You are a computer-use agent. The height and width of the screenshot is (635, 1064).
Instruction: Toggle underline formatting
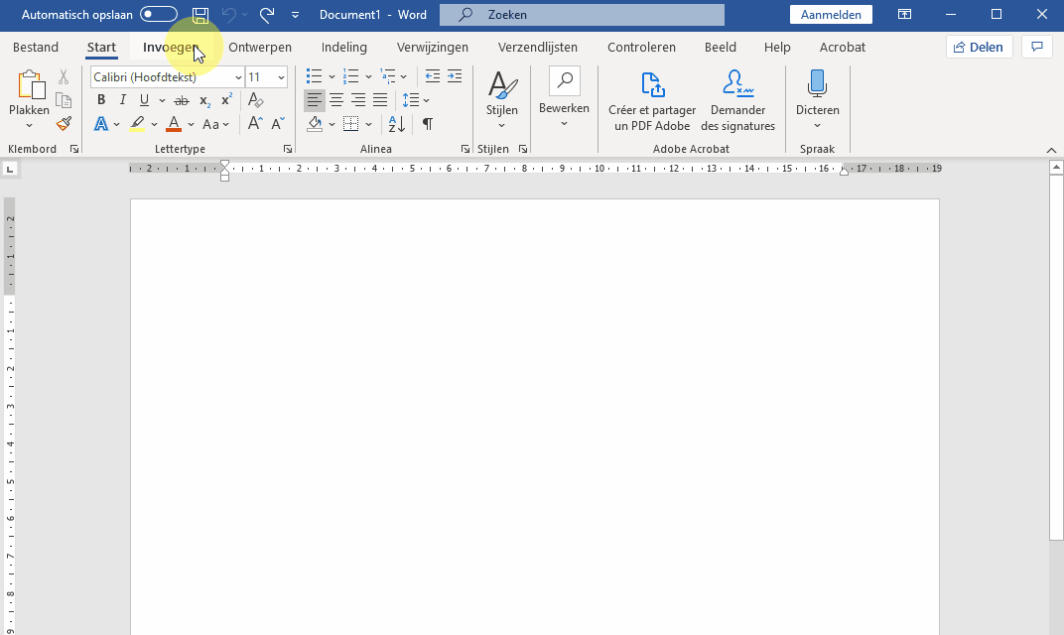144,100
